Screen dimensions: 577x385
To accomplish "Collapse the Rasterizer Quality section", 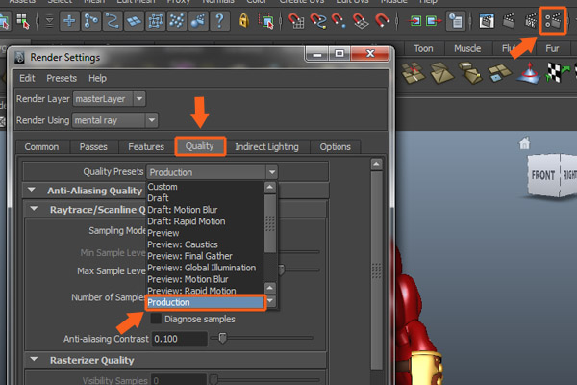I will 35,359.
